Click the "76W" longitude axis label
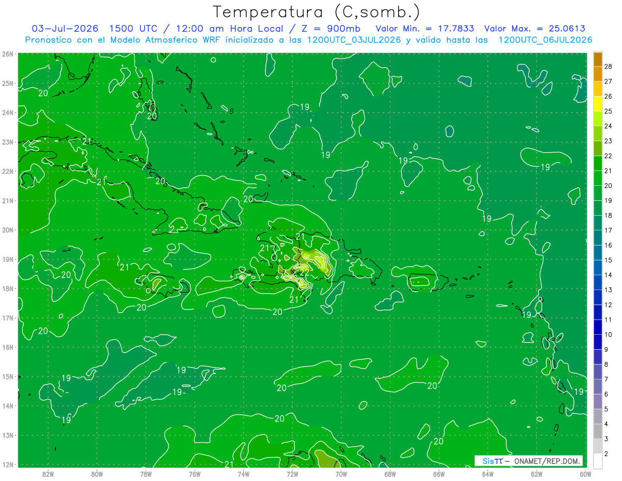 click(x=194, y=474)
